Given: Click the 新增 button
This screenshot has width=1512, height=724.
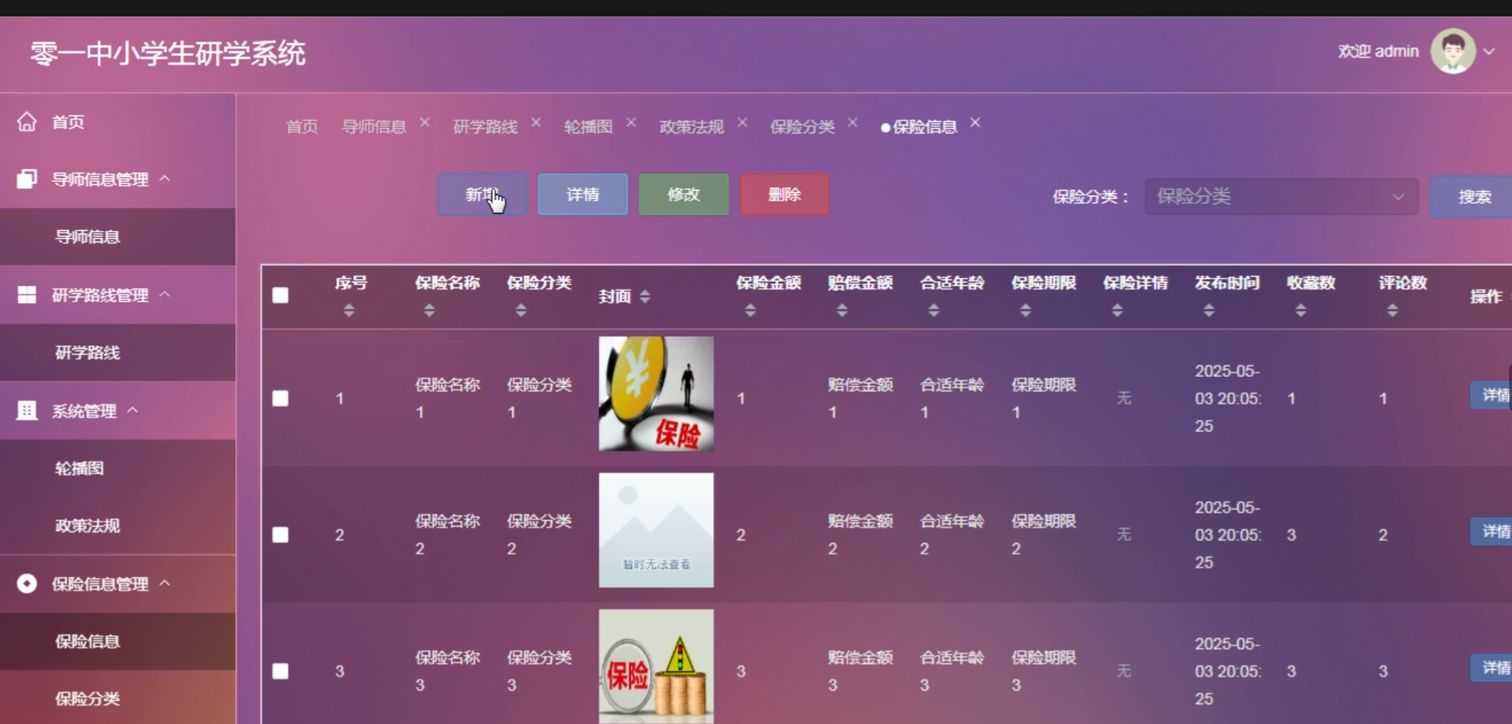Looking at the screenshot, I should click(482, 194).
